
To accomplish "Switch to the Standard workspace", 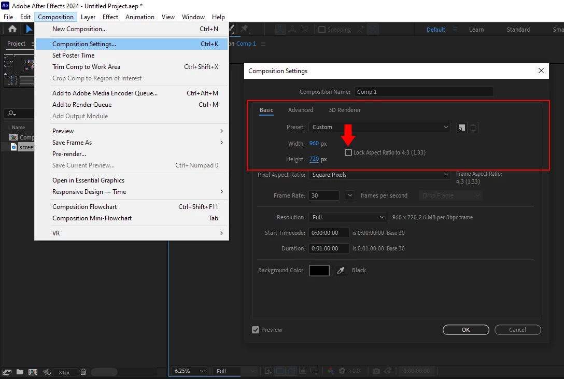I will click(x=518, y=30).
